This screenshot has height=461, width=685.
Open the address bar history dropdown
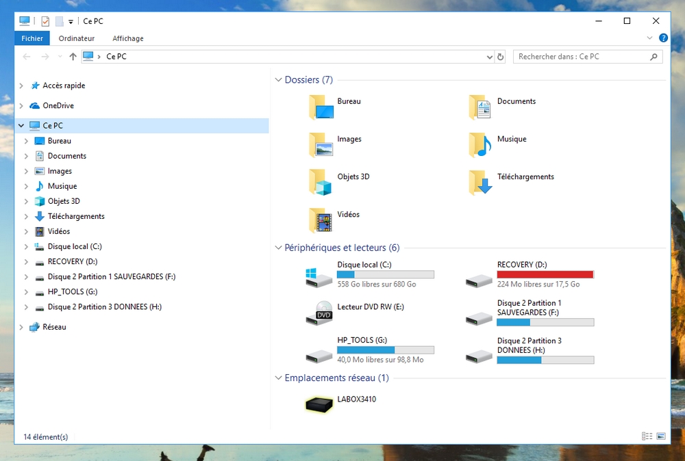tap(489, 57)
